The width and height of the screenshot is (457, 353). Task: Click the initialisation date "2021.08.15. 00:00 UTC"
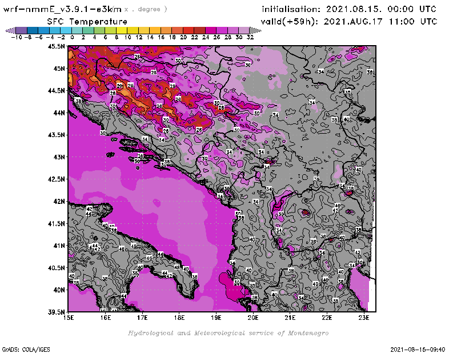(x=381, y=9)
